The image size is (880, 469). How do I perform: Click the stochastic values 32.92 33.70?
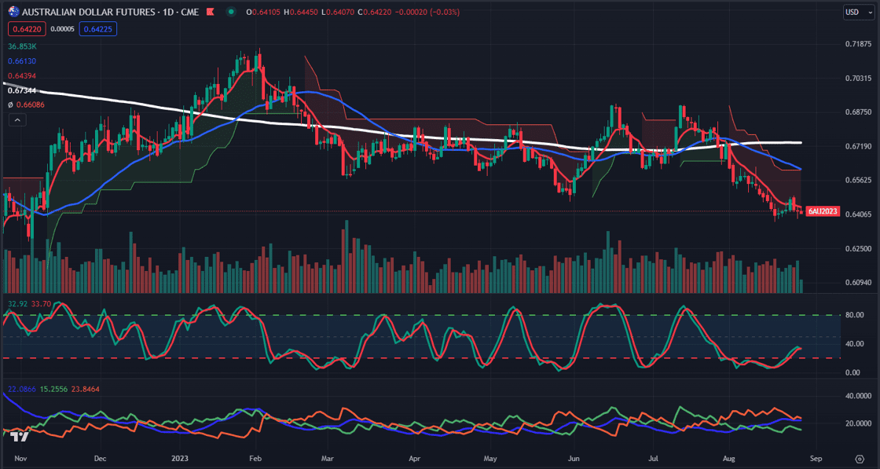pyautogui.click(x=30, y=304)
